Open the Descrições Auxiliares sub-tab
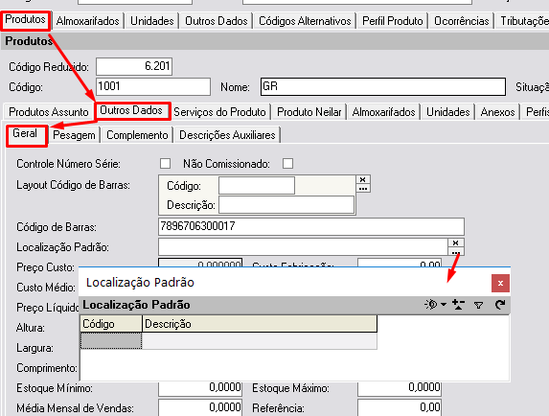549x416 pixels. point(227,135)
